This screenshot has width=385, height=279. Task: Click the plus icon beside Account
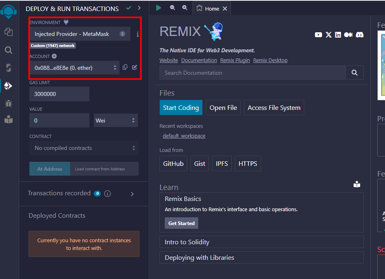click(x=54, y=56)
